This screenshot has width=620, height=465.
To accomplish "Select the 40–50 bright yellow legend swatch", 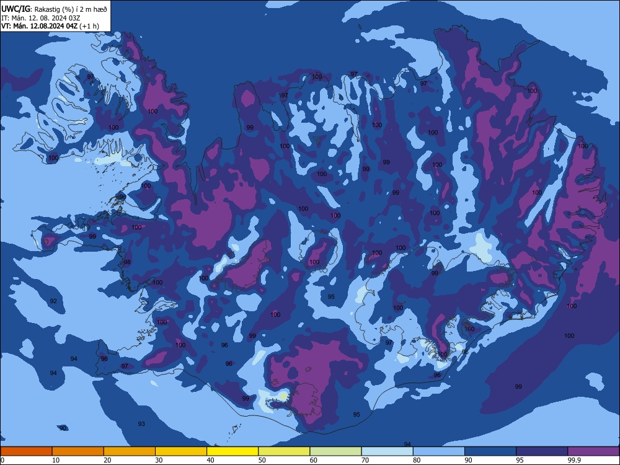I will click(232, 451).
